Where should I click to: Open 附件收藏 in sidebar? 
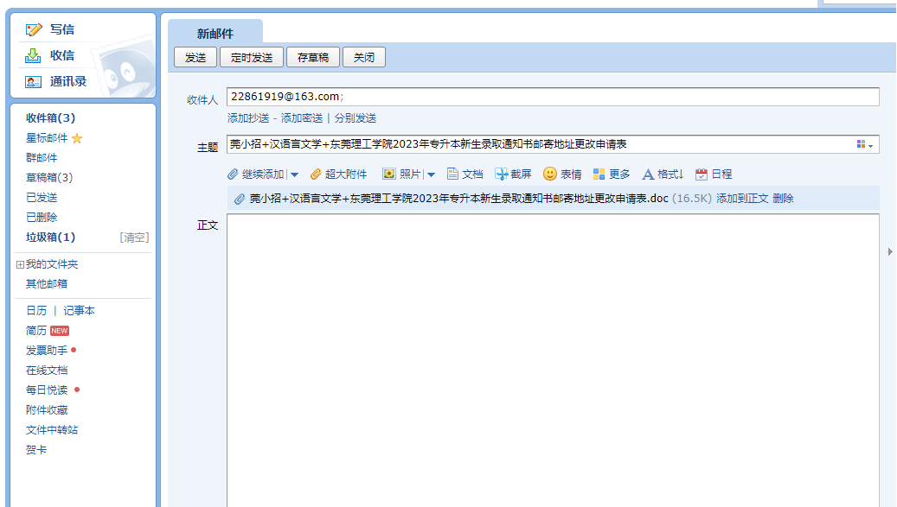[x=47, y=410]
